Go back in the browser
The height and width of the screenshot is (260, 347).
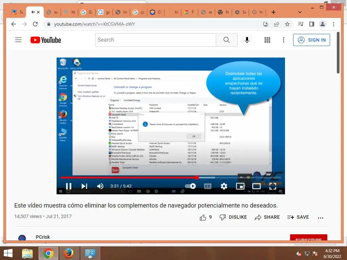point(14,24)
